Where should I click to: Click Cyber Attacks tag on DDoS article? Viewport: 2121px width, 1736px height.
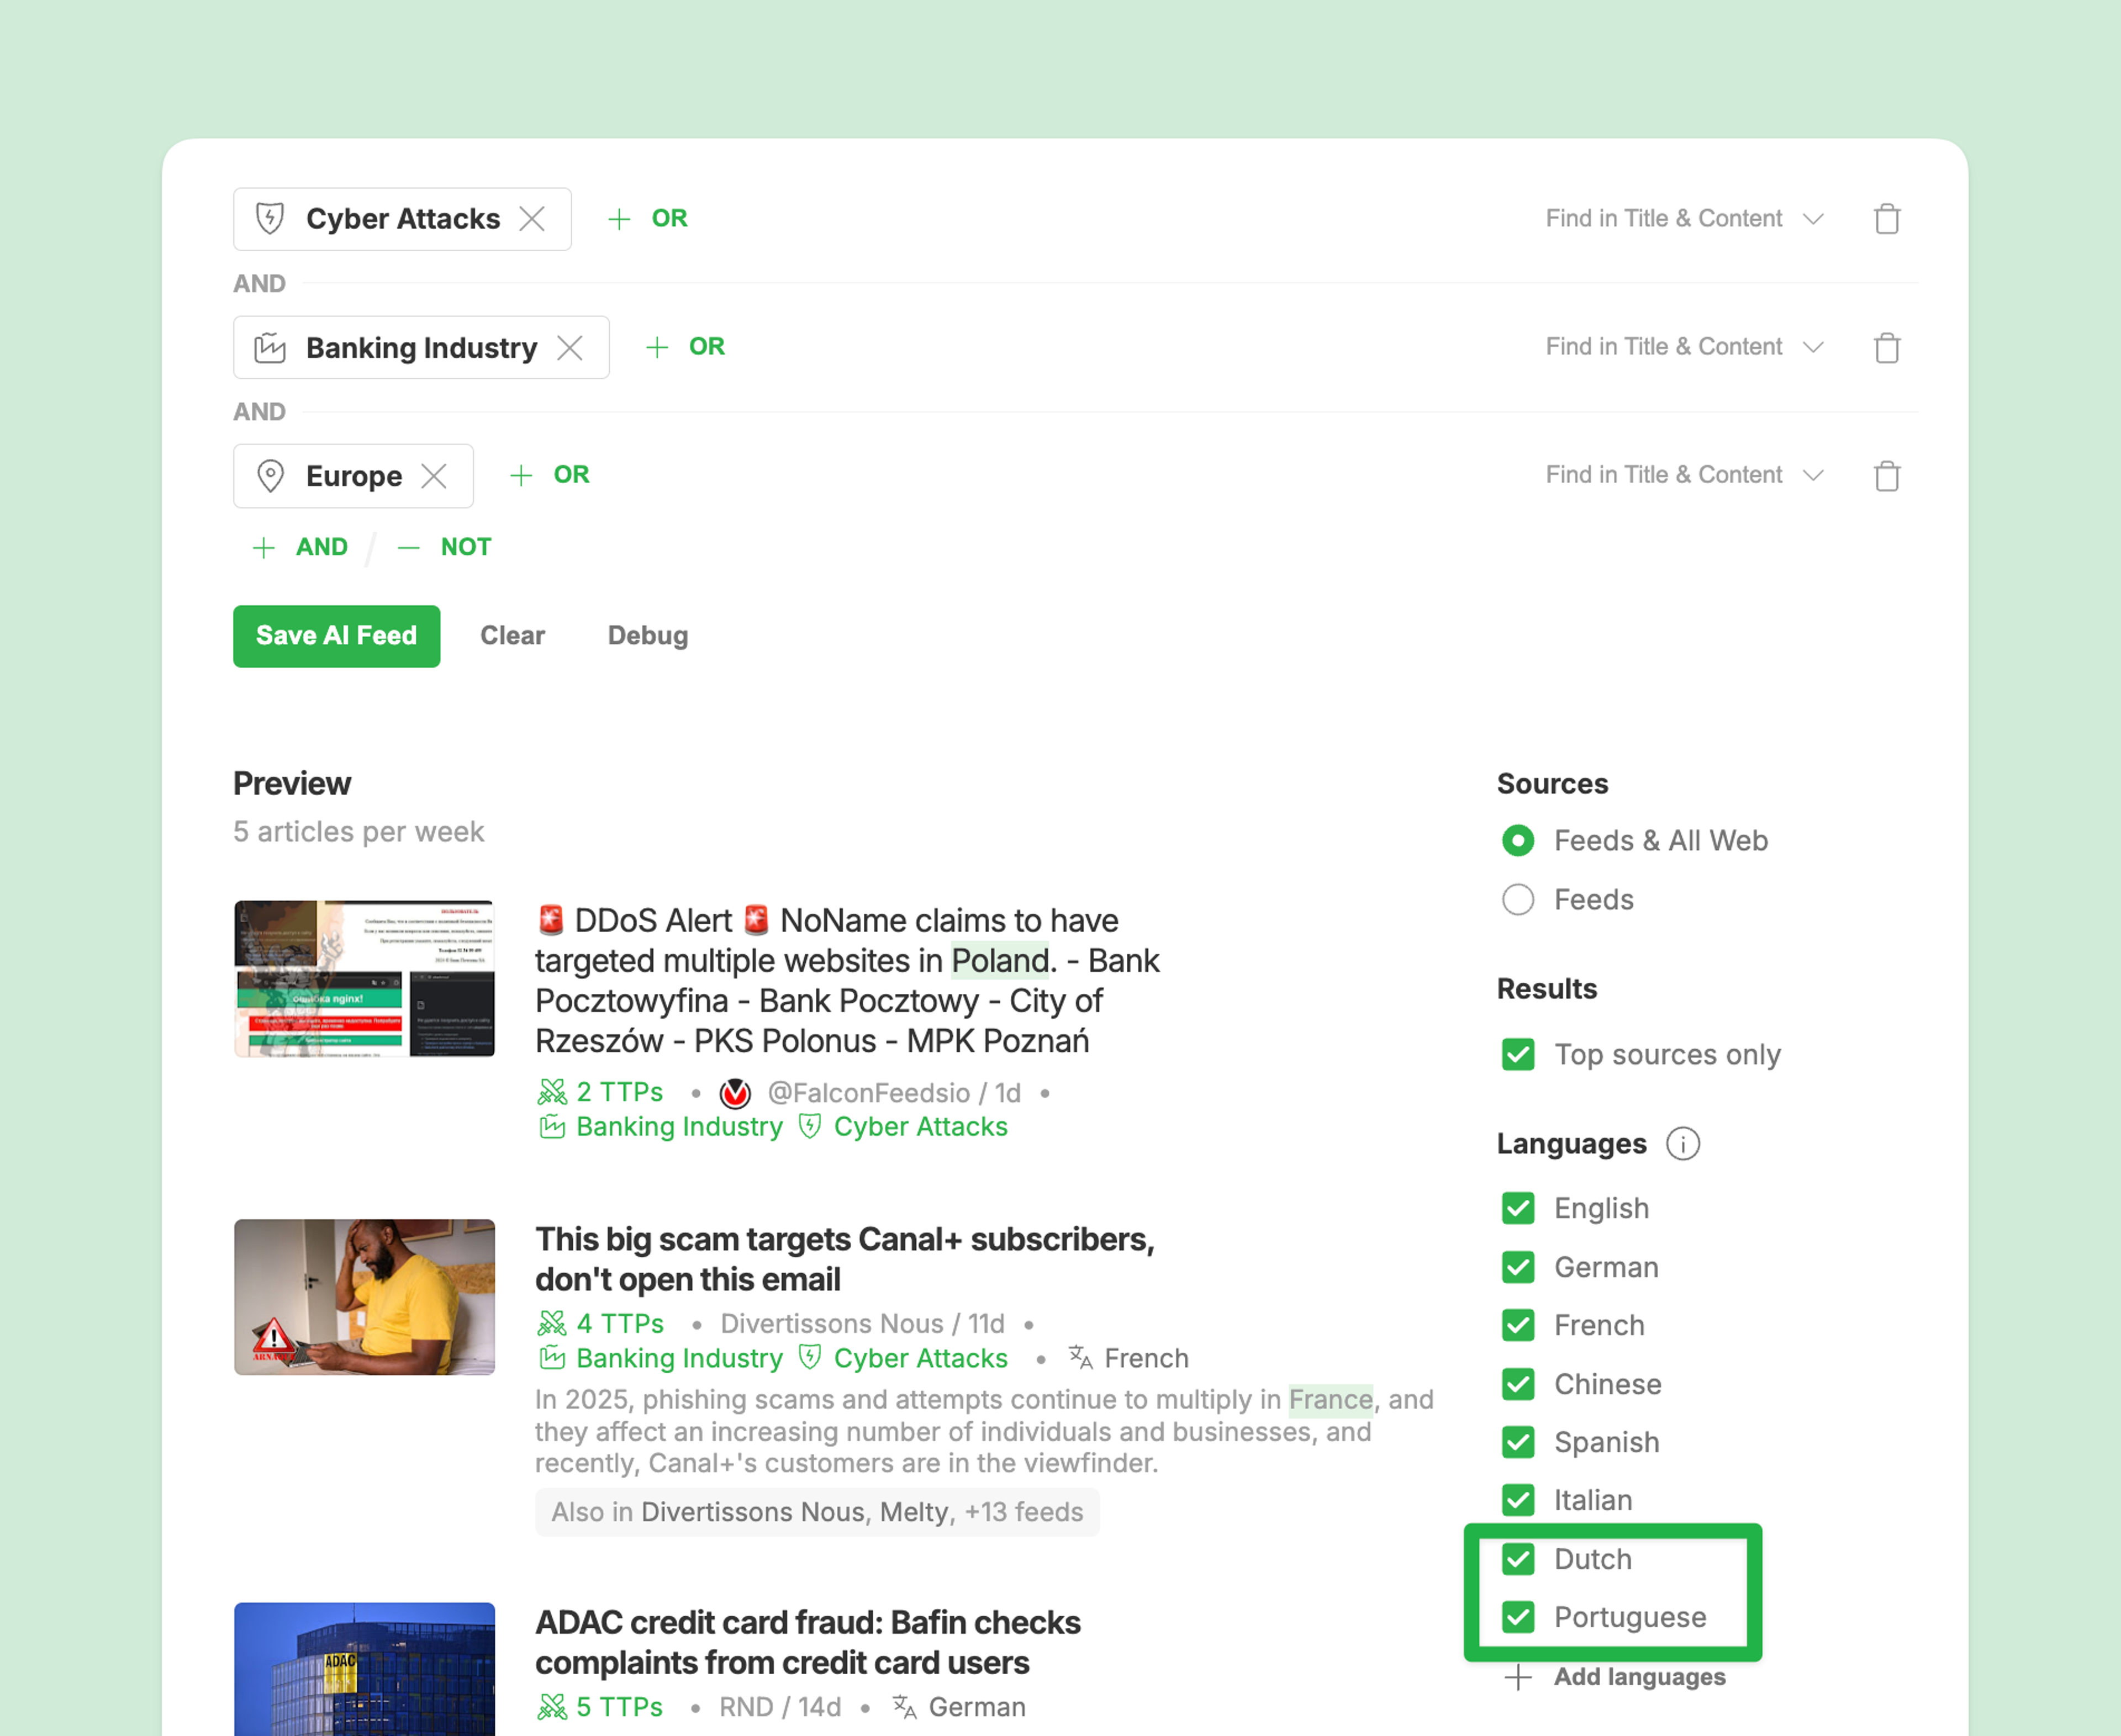tap(904, 1127)
